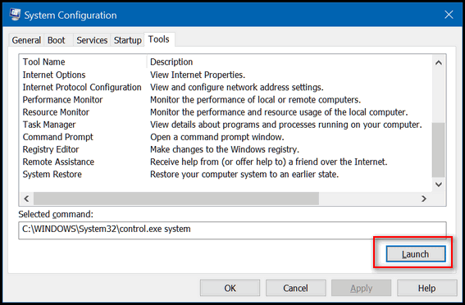Open Help for System Configuration
Screen dimensions: 465x305
coord(427,288)
